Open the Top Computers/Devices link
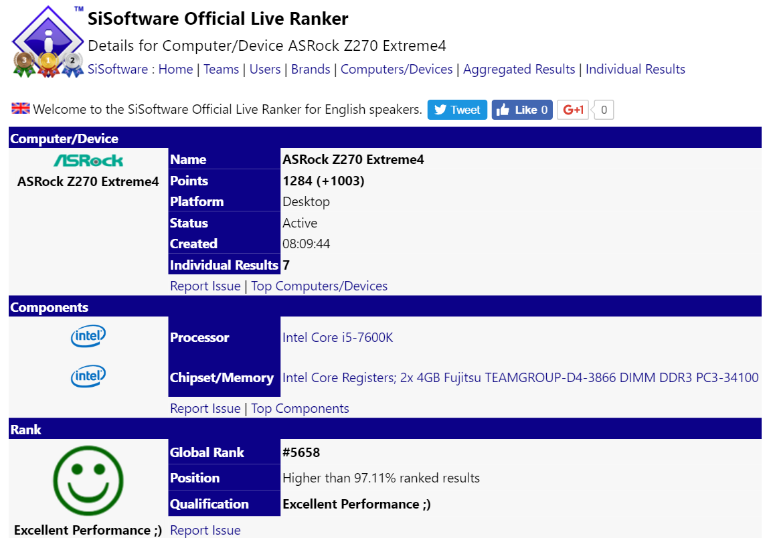 (x=319, y=286)
